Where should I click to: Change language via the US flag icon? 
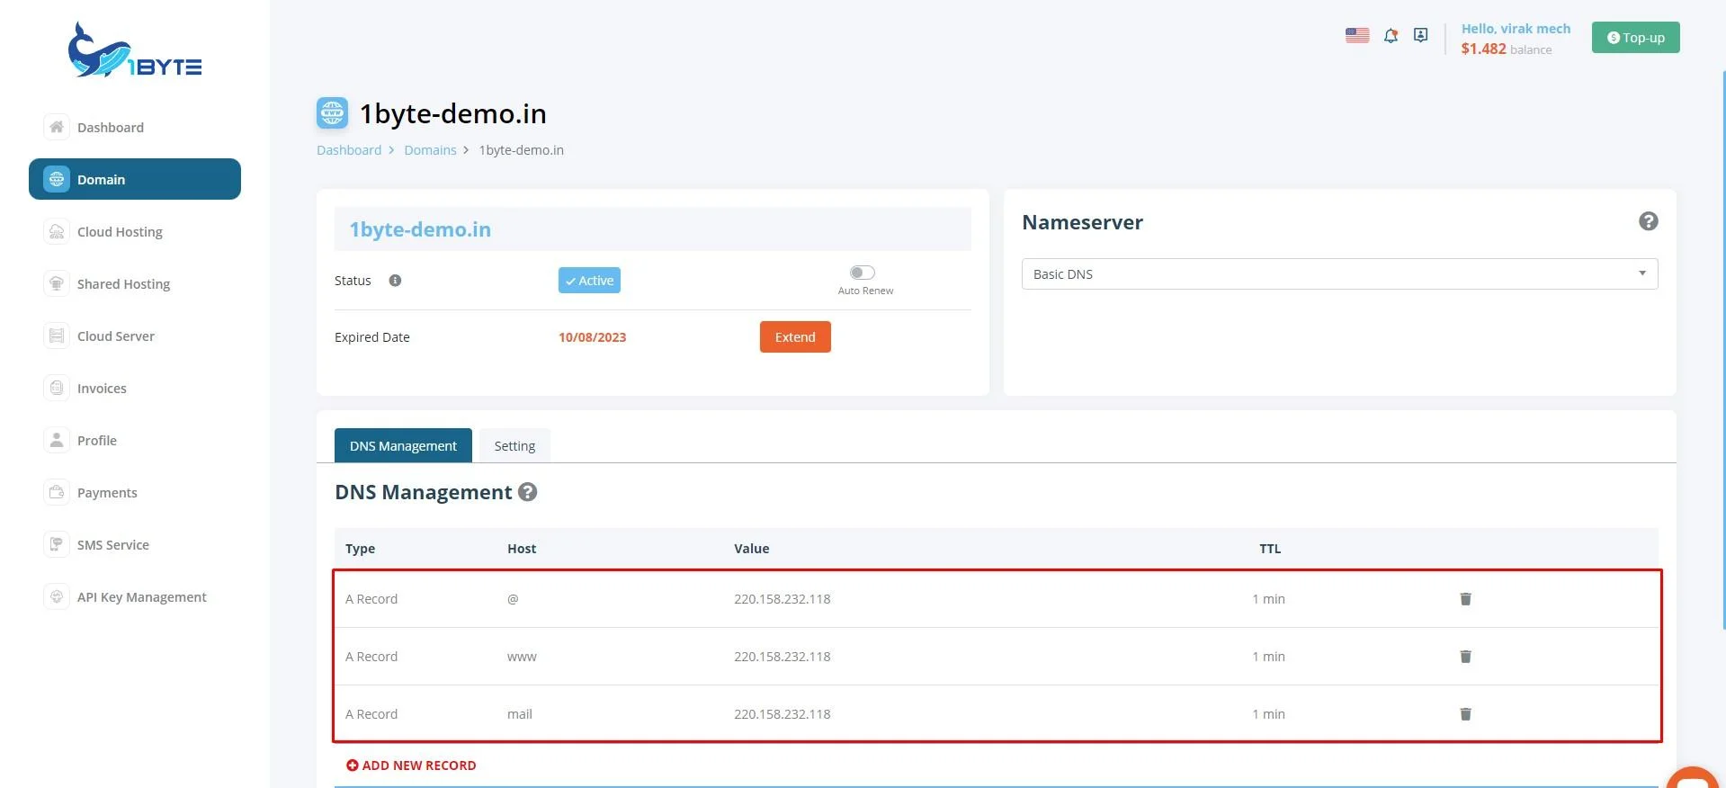pos(1357,36)
